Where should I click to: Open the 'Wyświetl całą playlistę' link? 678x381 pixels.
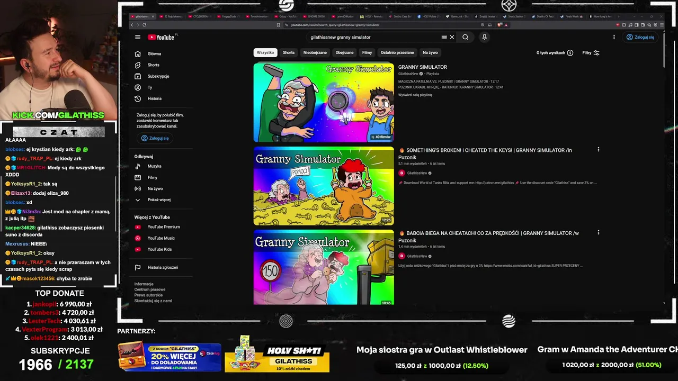pos(415,95)
